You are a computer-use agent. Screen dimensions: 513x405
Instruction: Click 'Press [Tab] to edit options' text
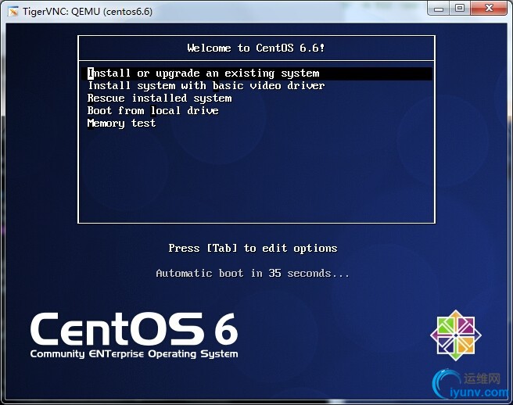pyautogui.click(x=253, y=249)
